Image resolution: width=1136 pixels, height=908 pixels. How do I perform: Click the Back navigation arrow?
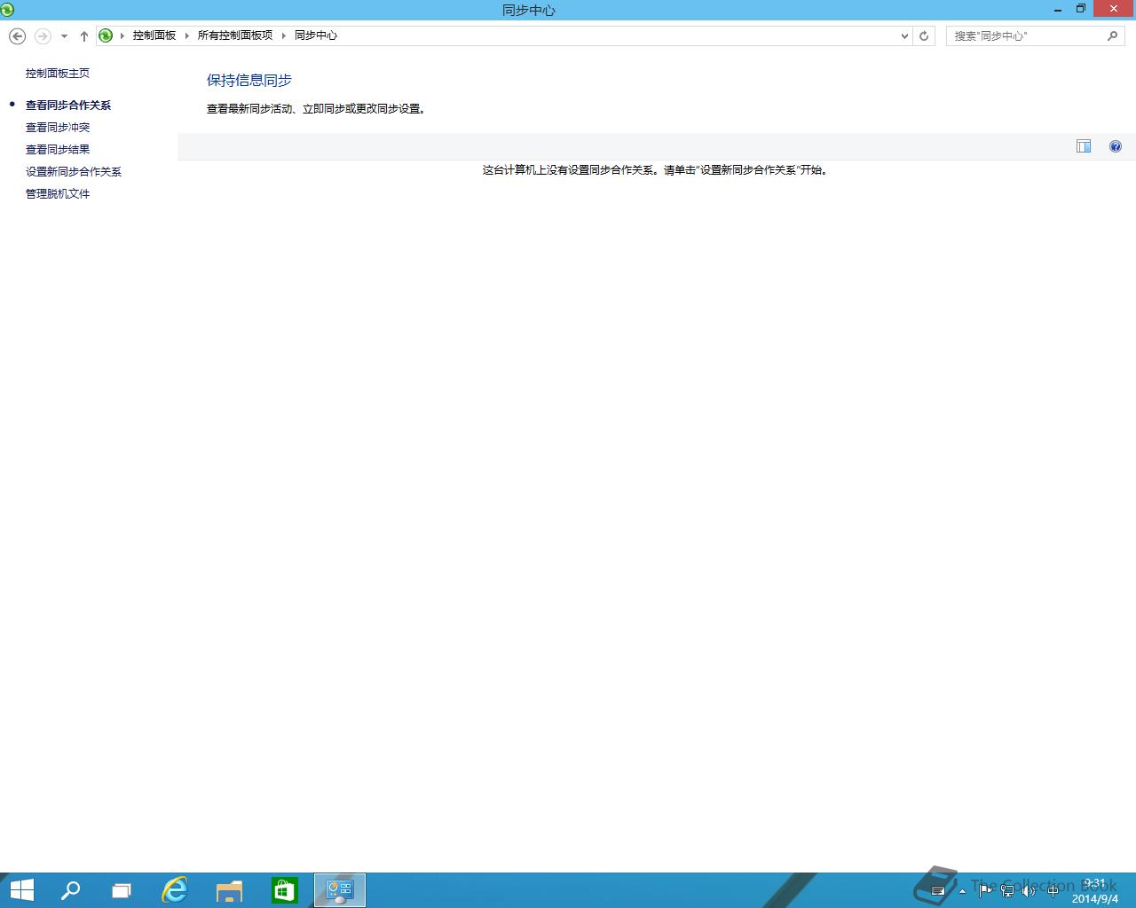coord(17,35)
